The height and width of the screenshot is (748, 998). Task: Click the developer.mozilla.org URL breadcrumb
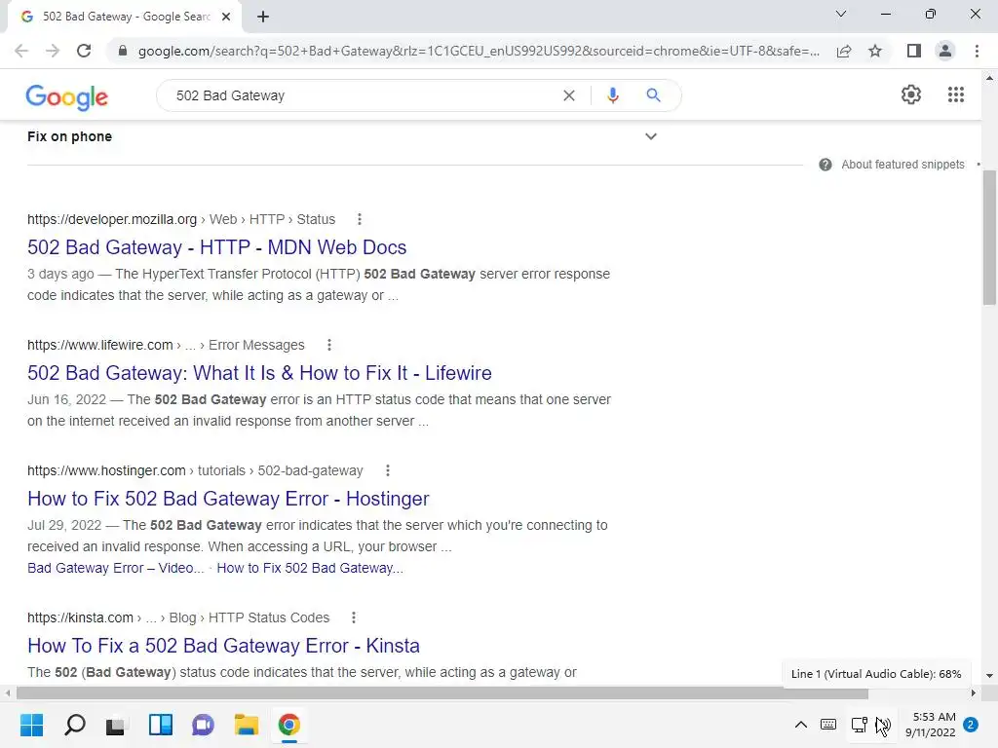pos(181,219)
